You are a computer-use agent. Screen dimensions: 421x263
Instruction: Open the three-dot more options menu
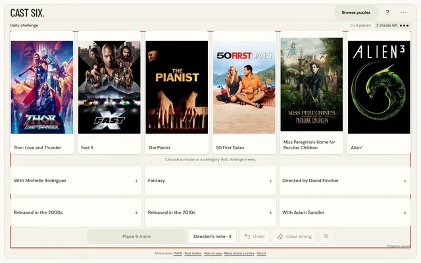coord(403,12)
